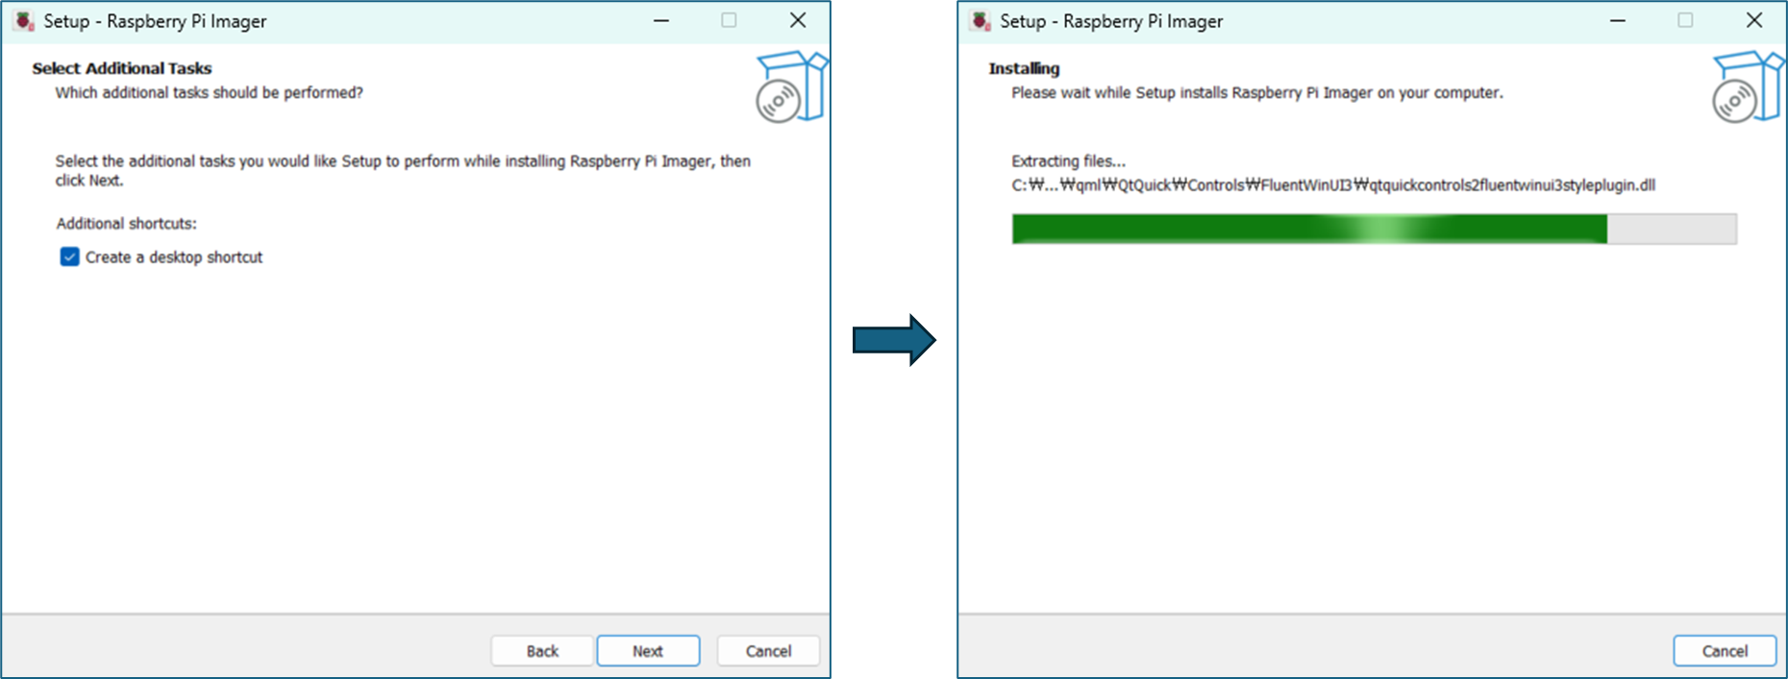This screenshot has height=679, width=1788.
Task: Click 'Select Additional Tasks' heading
Action: click(122, 68)
